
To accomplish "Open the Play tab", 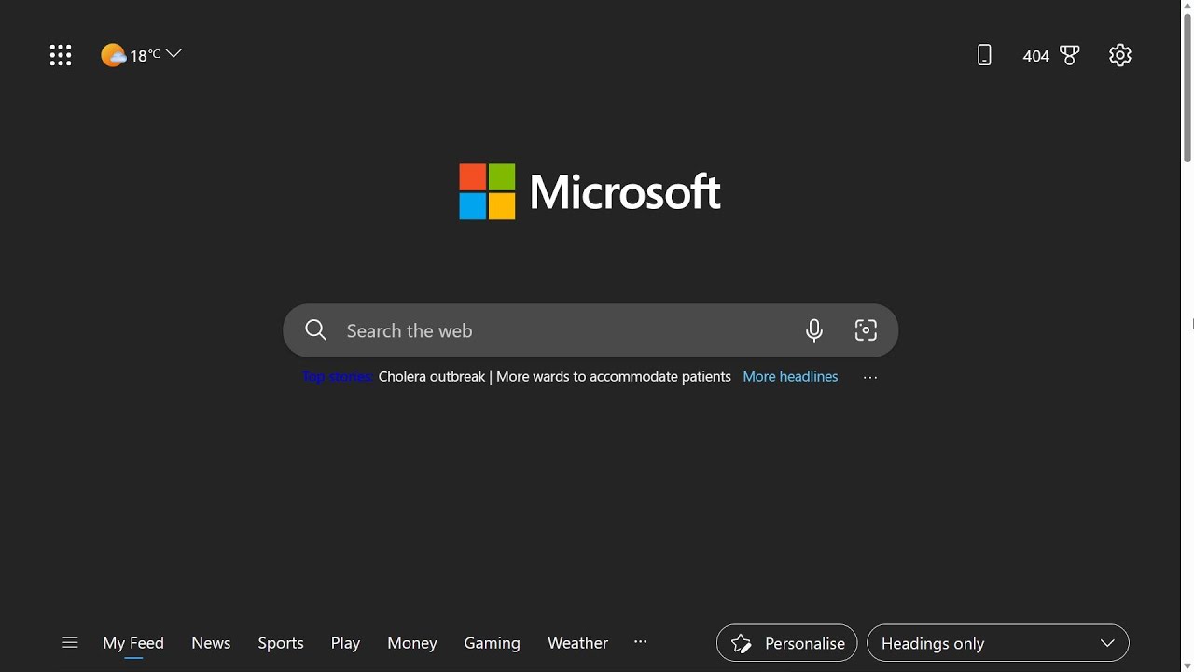I will click(x=345, y=643).
